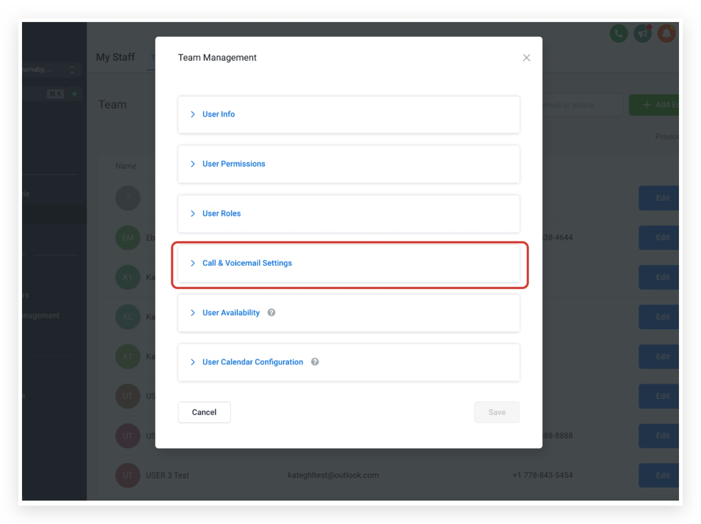
Task: Expand the User Info section
Action: [349, 115]
